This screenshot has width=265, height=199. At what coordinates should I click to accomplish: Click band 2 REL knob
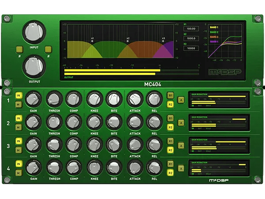[154, 122]
